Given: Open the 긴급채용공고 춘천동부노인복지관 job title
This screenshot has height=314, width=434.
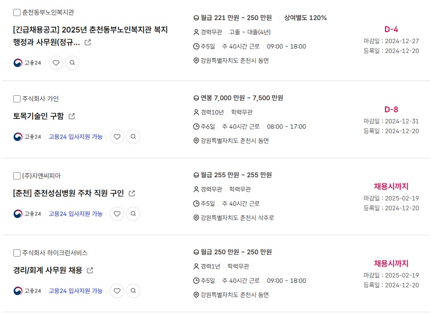Looking at the screenshot, I should [x=90, y=36].
